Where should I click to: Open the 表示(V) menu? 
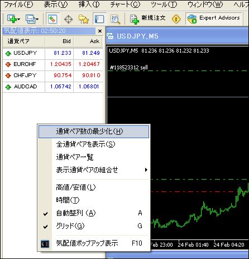click(56, 4)
